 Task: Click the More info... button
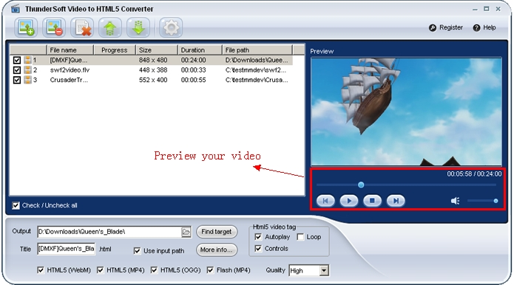tap(217, 250)
